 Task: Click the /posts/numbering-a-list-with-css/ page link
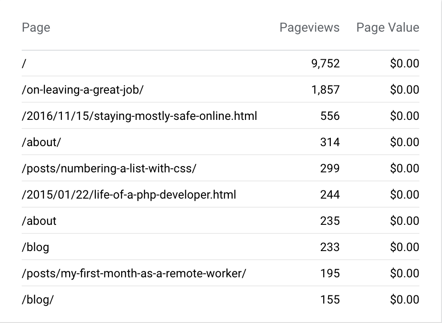coord(109,168)
